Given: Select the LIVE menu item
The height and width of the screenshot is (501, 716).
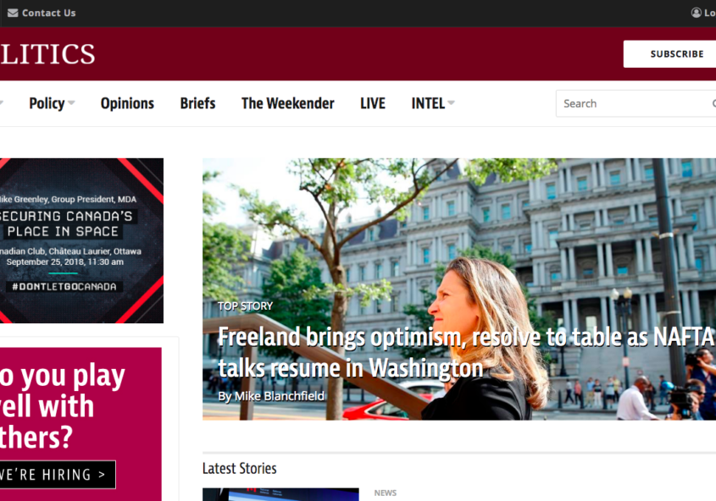Looking at the screenshot, I should coord(373,103).
